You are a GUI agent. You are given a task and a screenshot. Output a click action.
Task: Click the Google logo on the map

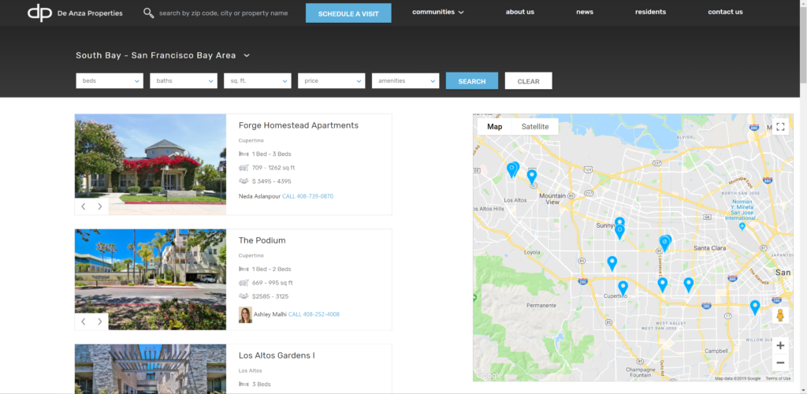pyautogui.click(x=489, y=376)
